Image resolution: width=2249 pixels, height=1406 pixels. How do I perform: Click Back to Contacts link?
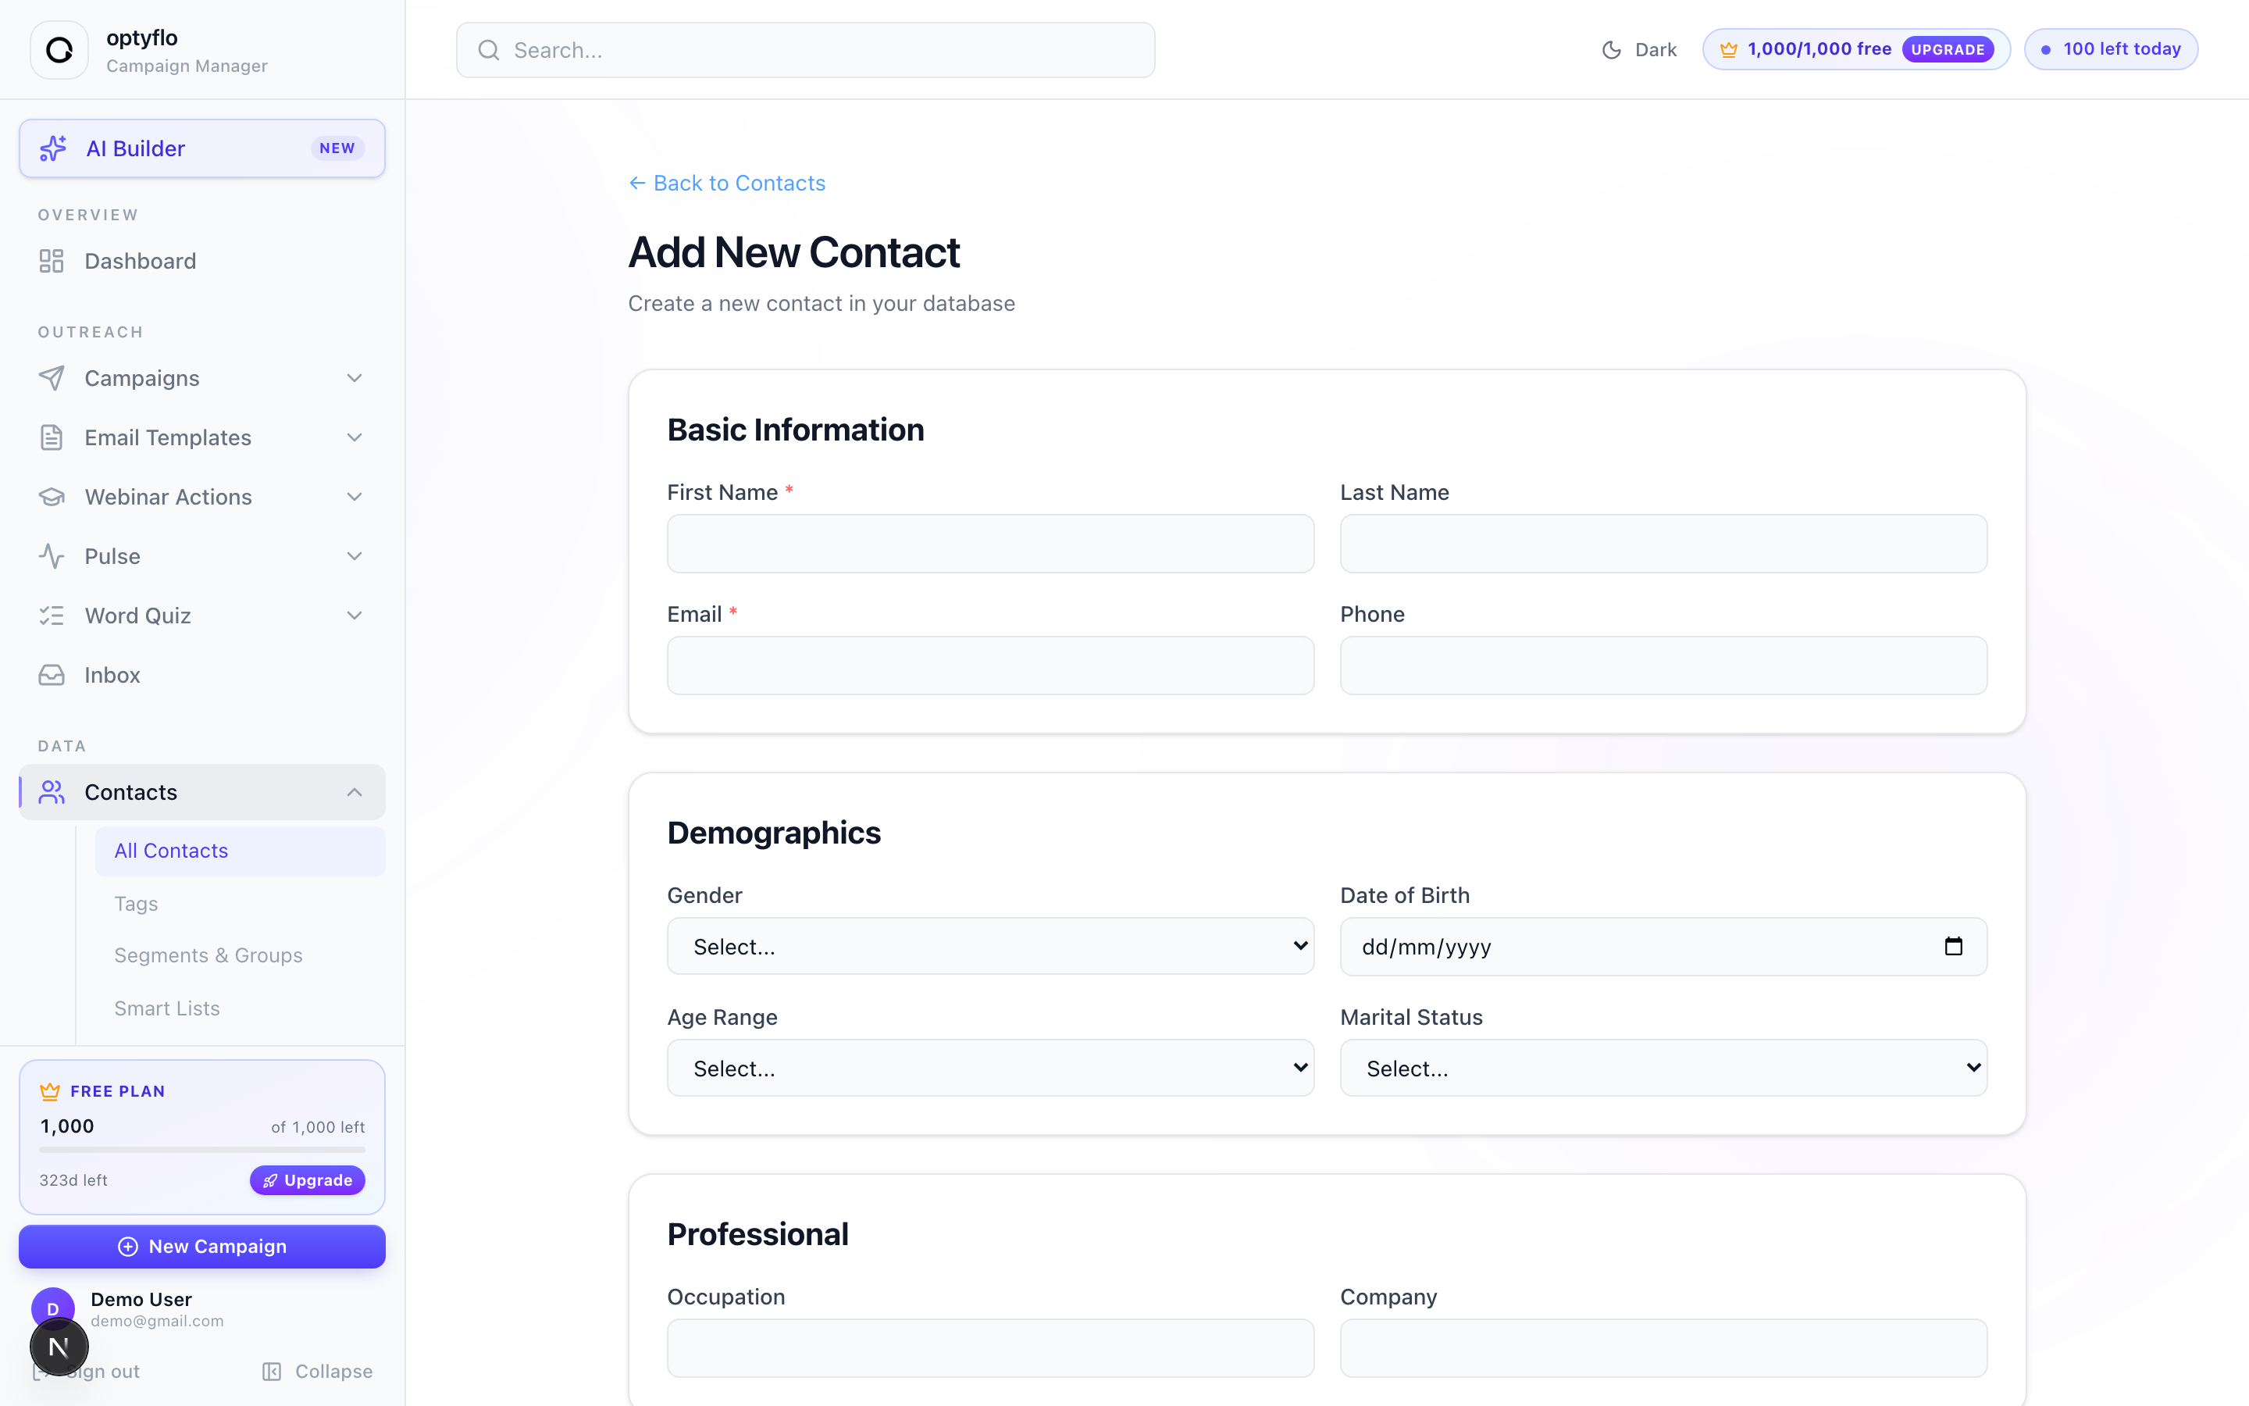tap(728, 184)
